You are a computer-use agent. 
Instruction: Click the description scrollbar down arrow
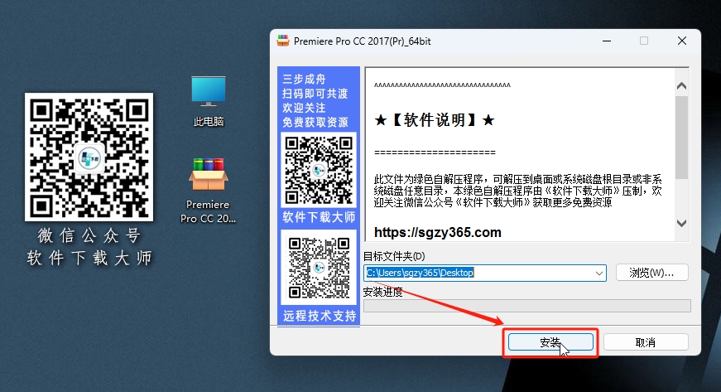681,223
